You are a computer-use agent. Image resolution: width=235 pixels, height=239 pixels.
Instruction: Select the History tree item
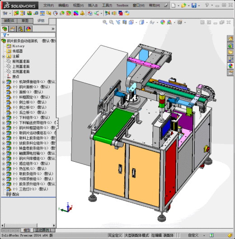tap(19, 46)
